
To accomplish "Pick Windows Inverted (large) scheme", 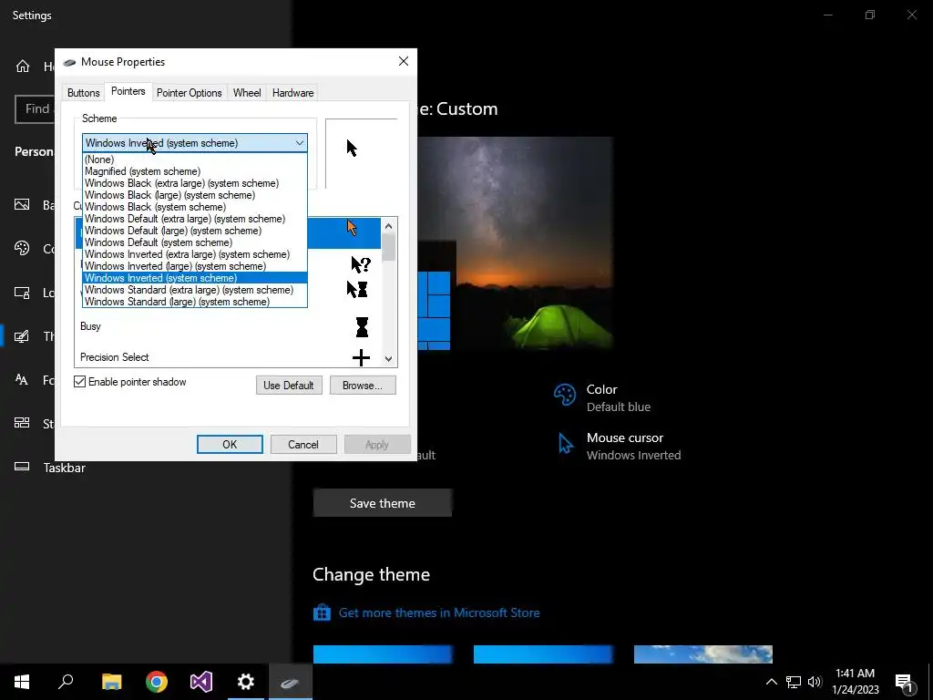I will pyautogui.click(x=195, y=266).
